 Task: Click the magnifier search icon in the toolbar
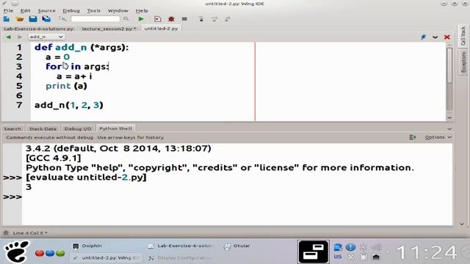click(x=126, y=19)
